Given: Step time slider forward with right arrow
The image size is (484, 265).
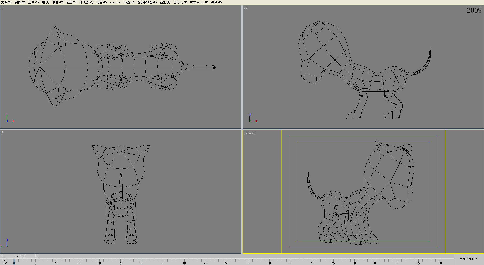Looking at the screenshot, I should 37,256.
